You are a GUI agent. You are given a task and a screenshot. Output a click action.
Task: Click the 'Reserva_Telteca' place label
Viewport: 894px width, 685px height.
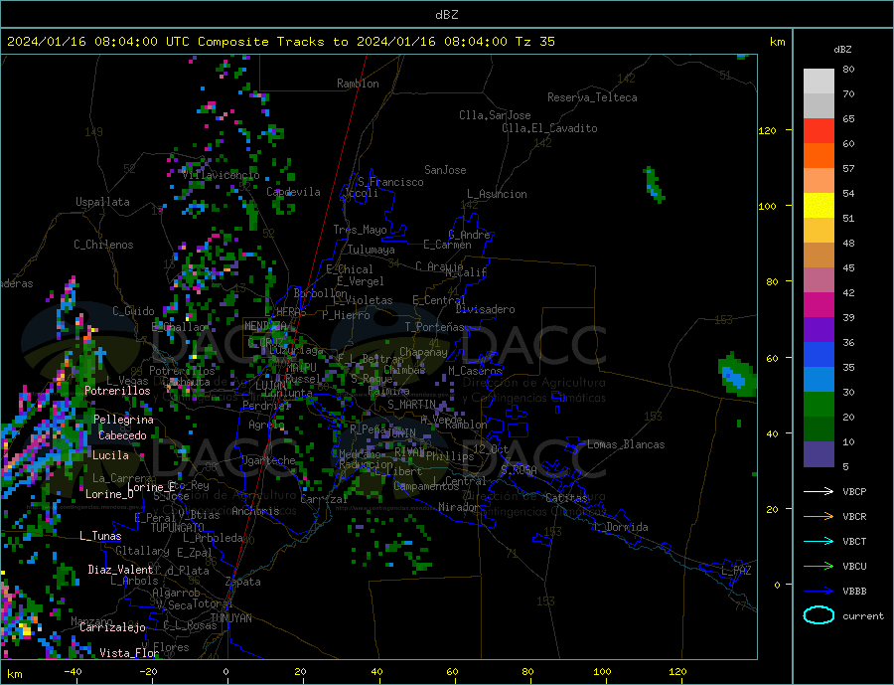click(x=592, y=97)
